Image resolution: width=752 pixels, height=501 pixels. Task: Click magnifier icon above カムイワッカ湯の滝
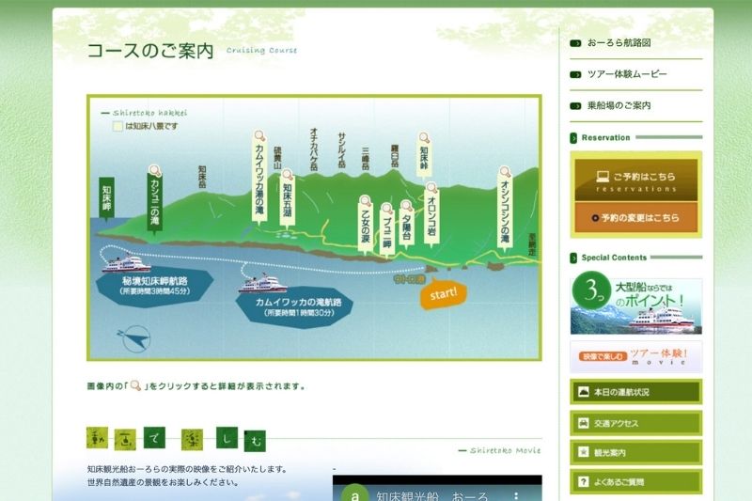[x=259, y=135]
